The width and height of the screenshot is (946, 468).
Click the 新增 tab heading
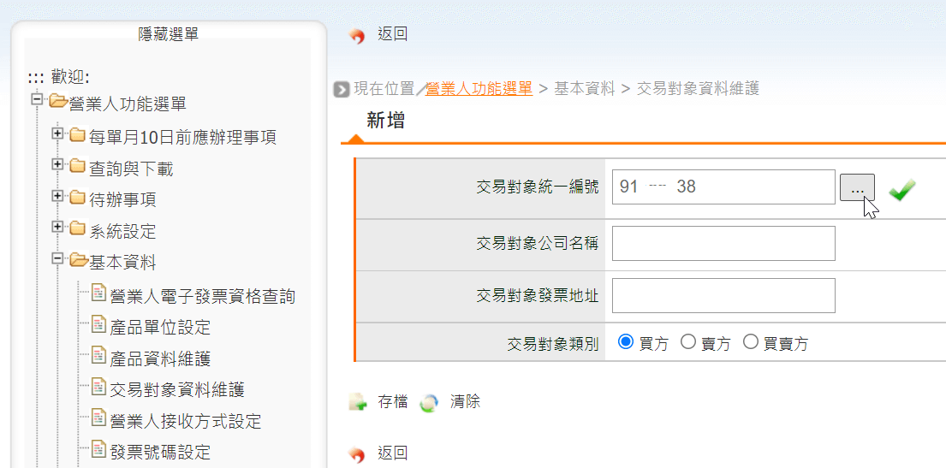coord(385,121)
